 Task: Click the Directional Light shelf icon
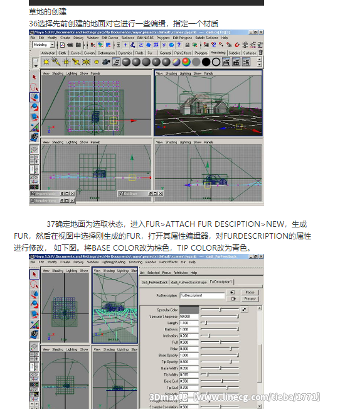point(56,62)
